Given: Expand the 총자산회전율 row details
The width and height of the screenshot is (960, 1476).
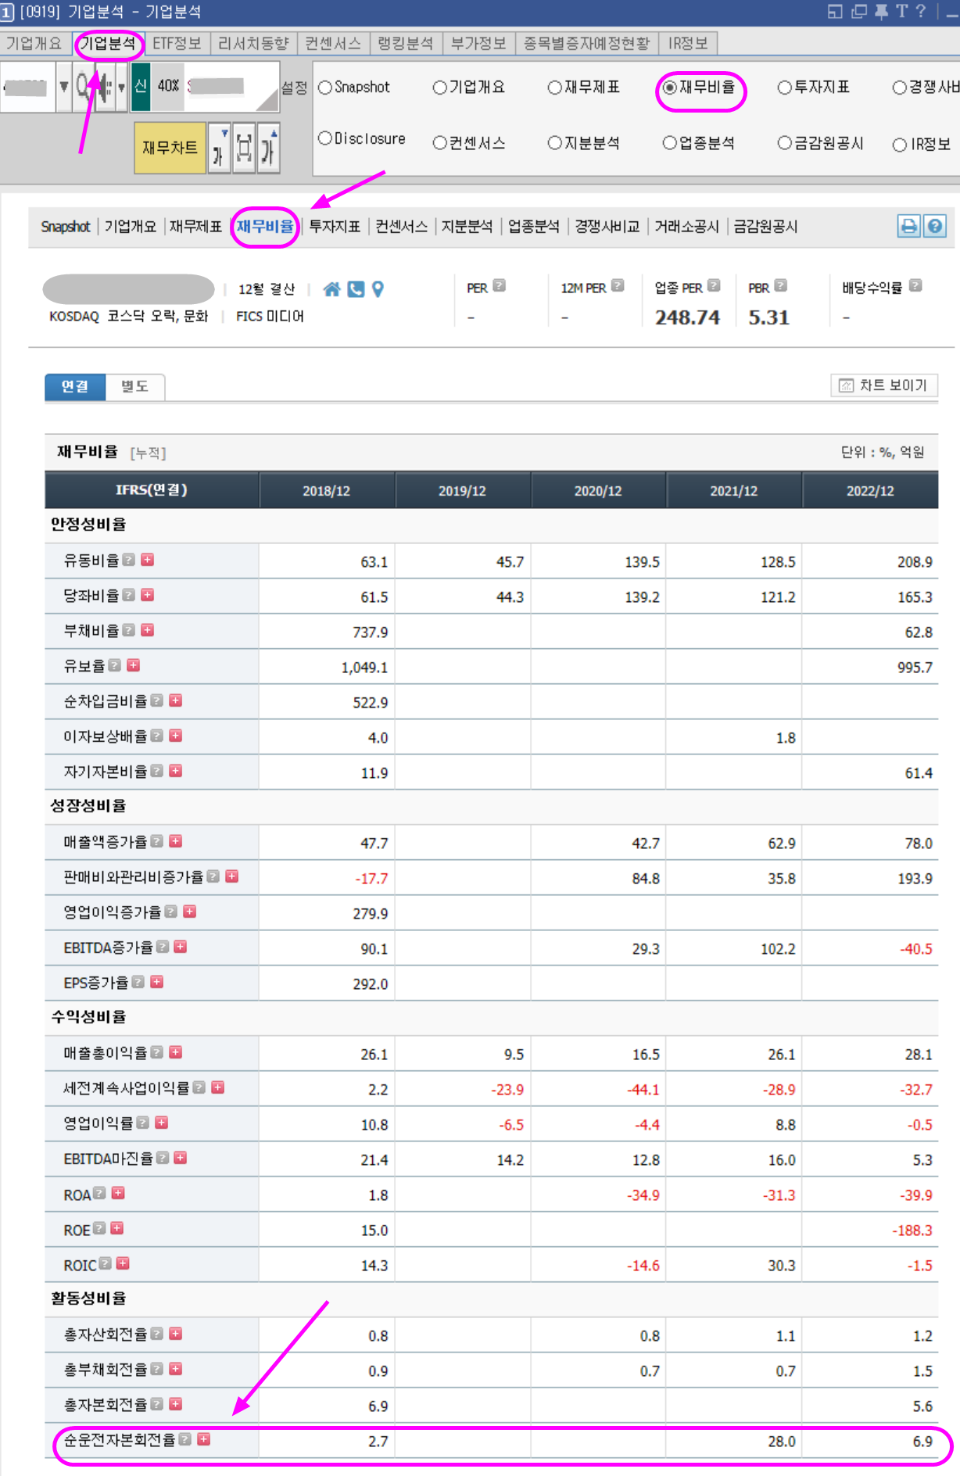Looking at the screenshot, I should (x=176, y=1334).
